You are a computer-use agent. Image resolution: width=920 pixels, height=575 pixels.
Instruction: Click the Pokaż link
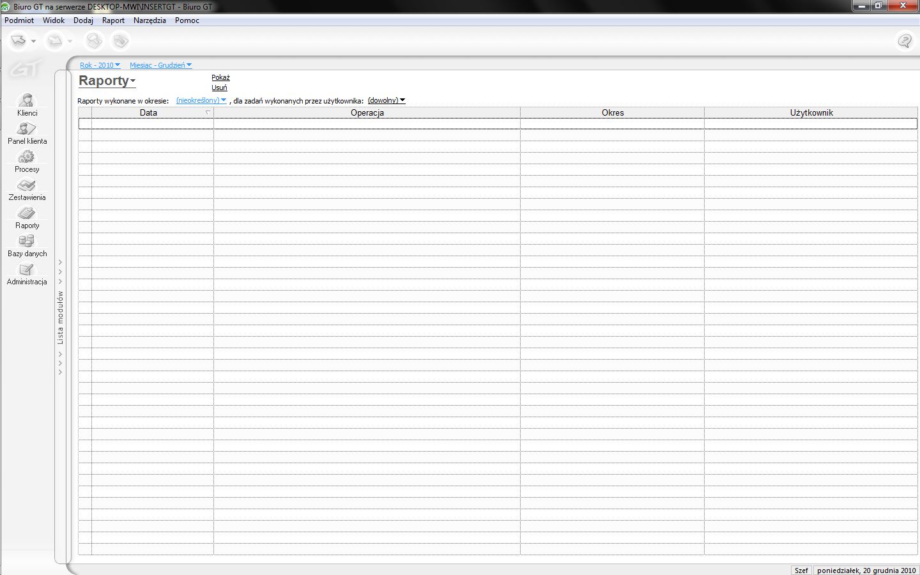(x=220, y=77)
